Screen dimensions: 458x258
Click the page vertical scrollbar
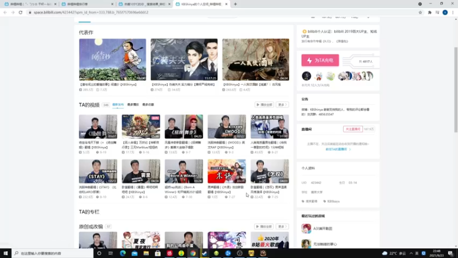coord(456,89)
